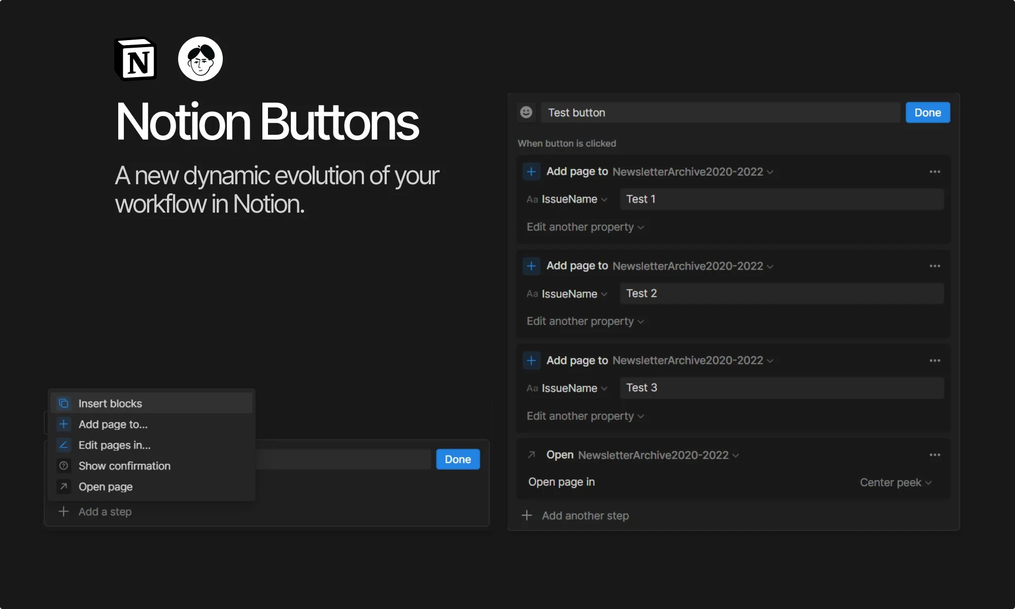The height and width of the screenshot is (609, 1015).
Task: Open IssueName property dropdown for Test 2
Action: pyautogui.click(x=573, y=294)
